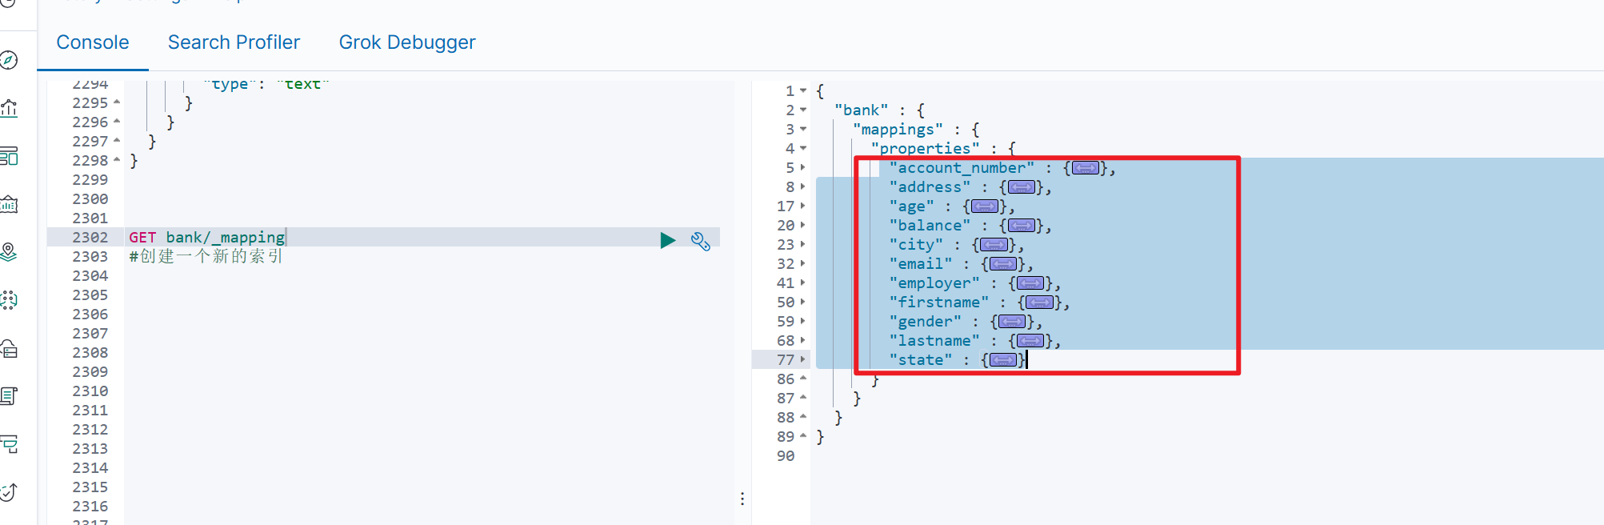Open the Logs icon in the sidebar
Image resolution: width=1604 pixels, height=525 pixels.
tap(9, 396)
